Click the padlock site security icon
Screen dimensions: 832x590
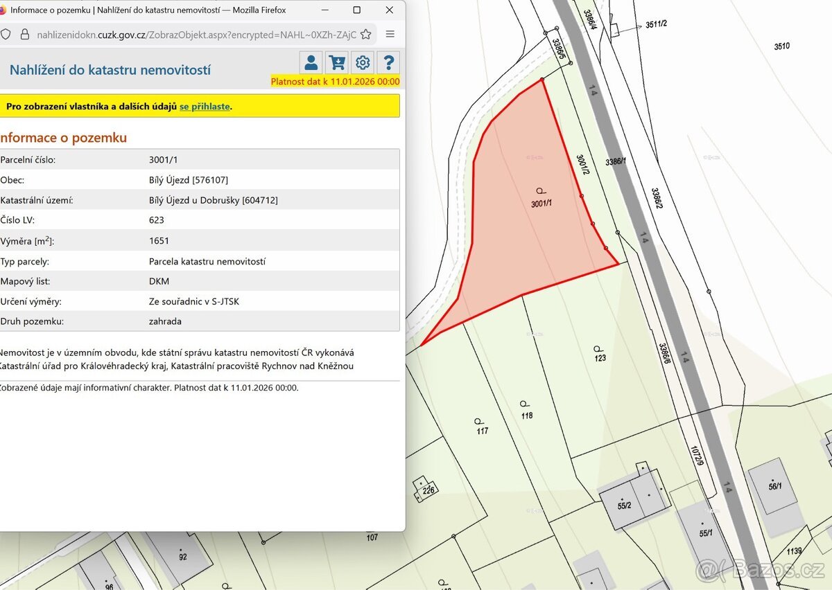pos(25,34)
